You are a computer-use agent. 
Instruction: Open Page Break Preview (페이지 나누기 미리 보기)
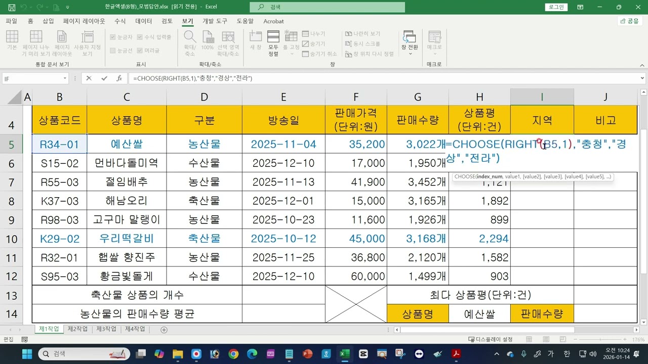tap(35, 43)
